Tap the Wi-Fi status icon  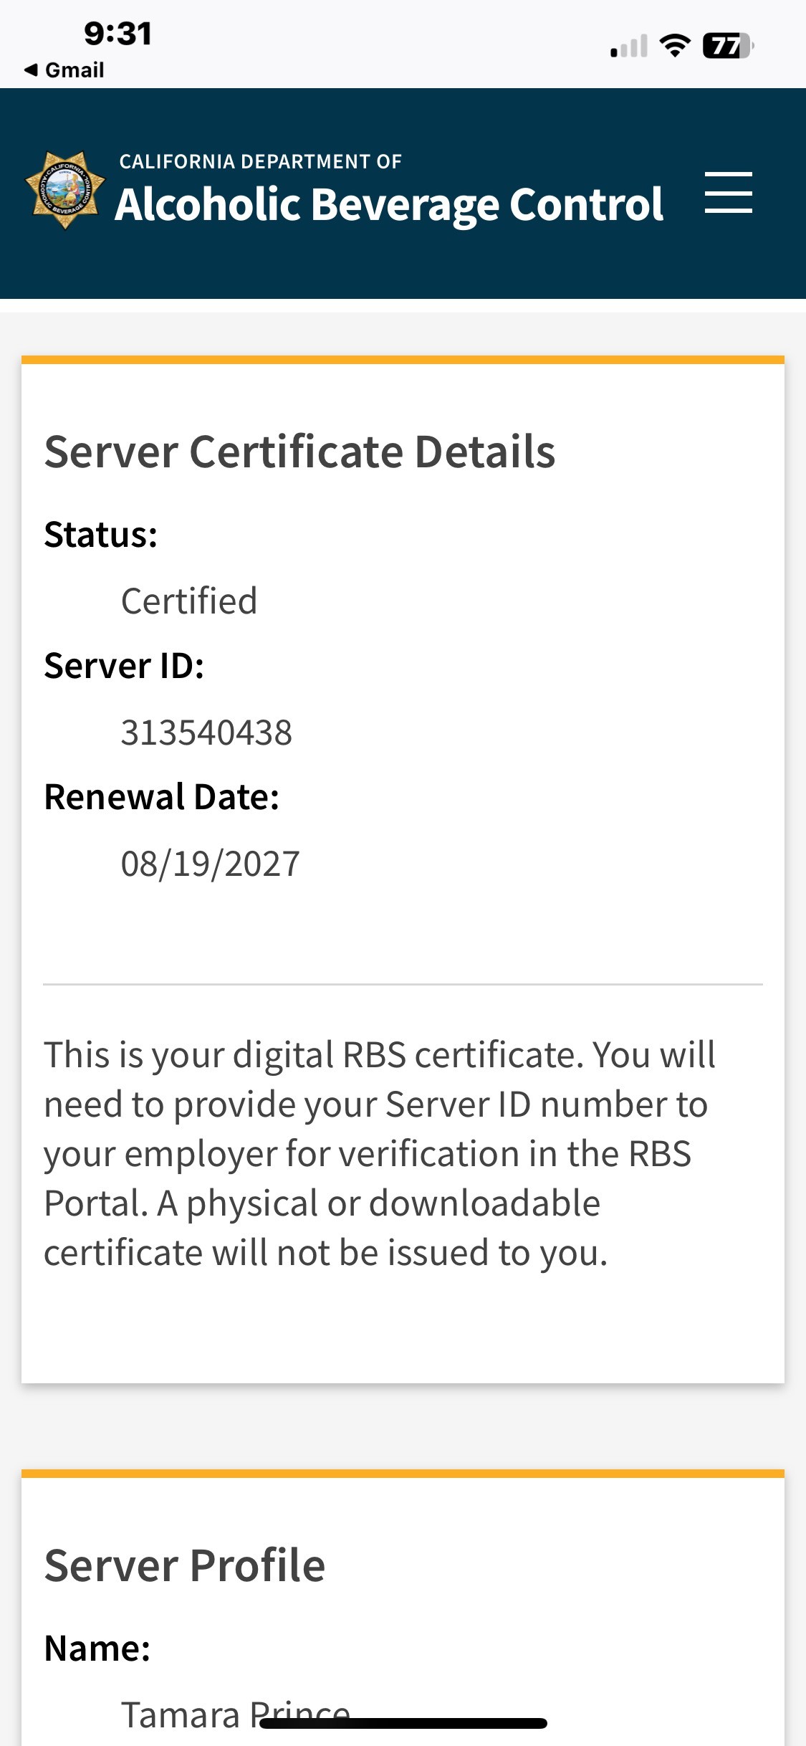pyautogui.click(x=674, y=46)
